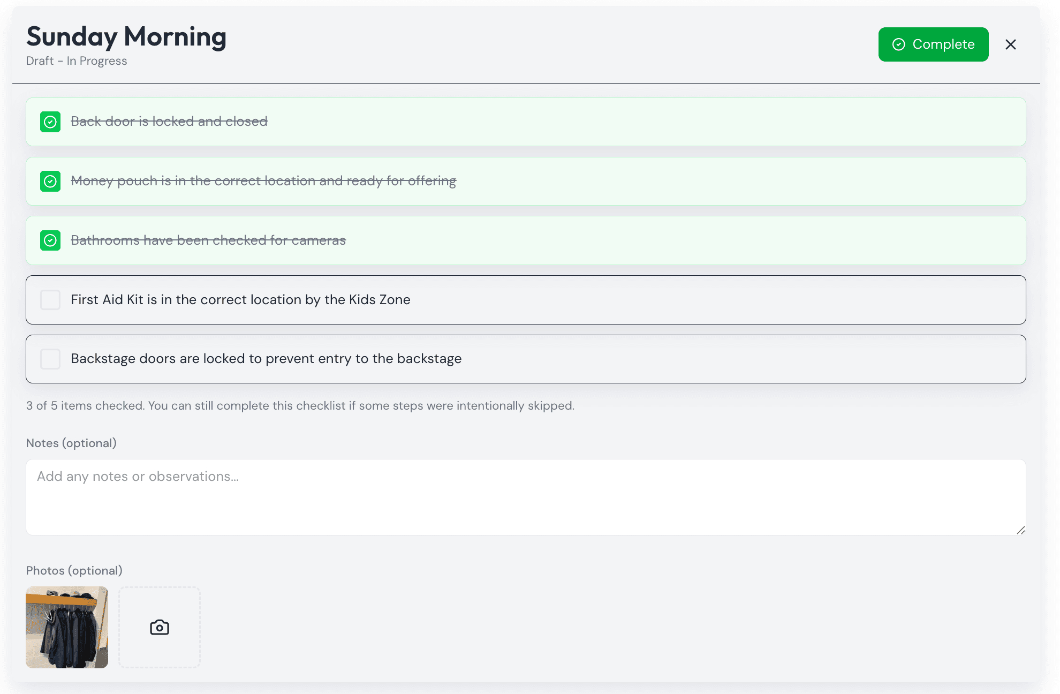This screenshot has height=694, width=1060.
Task: Uncheck the green Back door locked checkbox
Action: tap(50, 122)
